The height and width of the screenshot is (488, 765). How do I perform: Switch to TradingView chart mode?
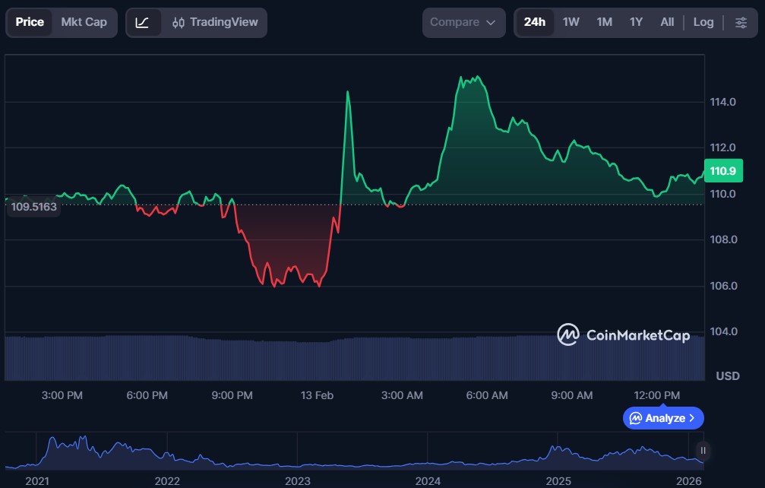point(214,23)
